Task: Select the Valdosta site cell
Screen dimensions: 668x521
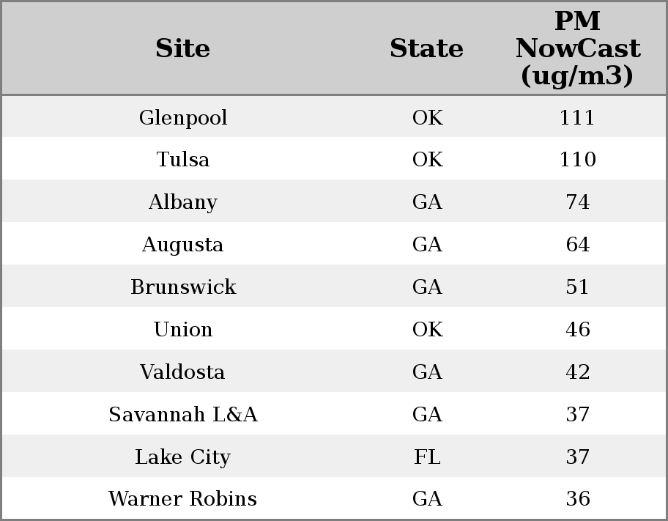Action: pos(183,372)
